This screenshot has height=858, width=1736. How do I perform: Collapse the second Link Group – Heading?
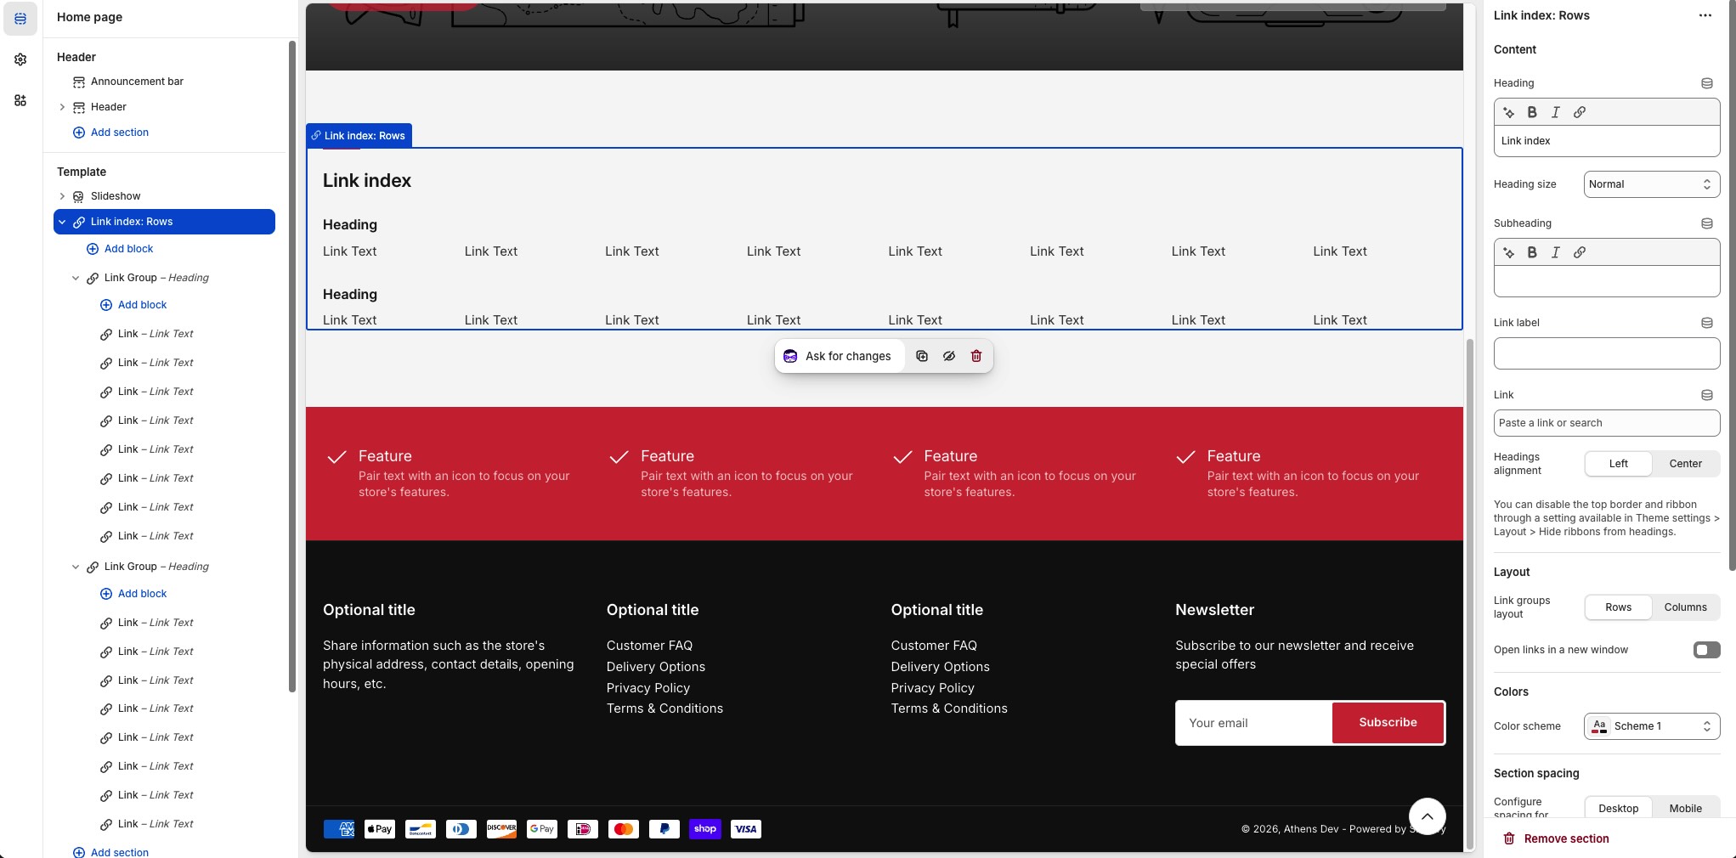click(x=76, y=567)
